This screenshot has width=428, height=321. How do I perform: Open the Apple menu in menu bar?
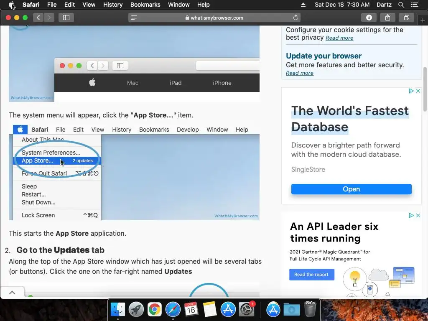point(11,5)
